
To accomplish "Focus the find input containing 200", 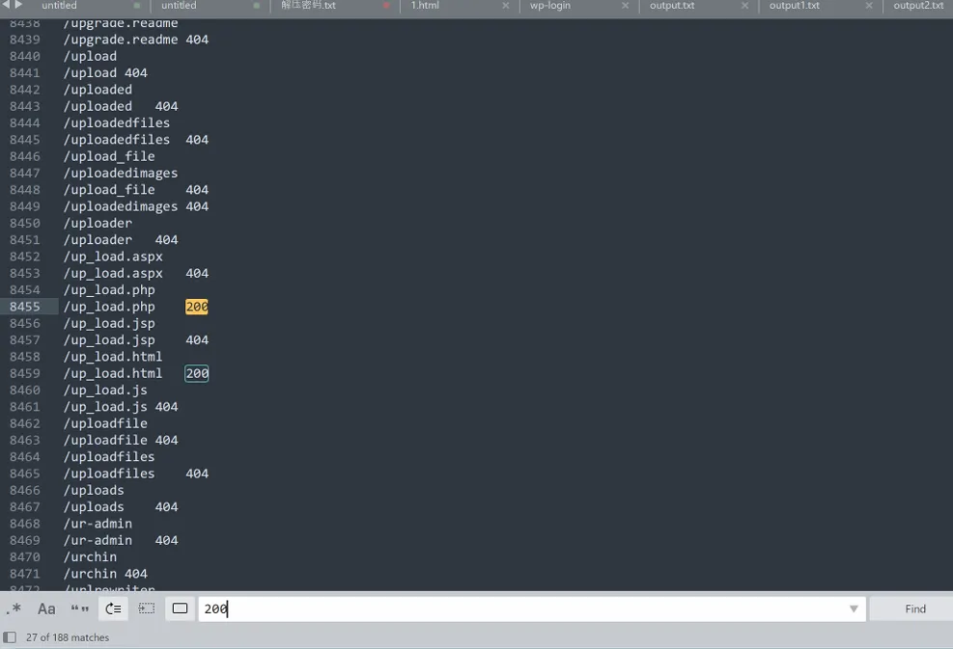I will click(532, 608).
